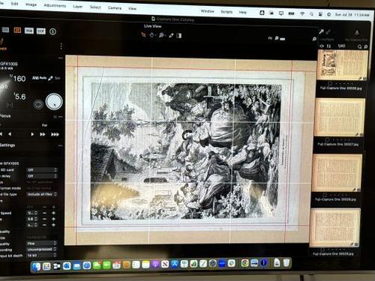Click the orange overlay grid icon
Image resolution: width=375 pixels, height=281 pixels.
click(17, 31)
